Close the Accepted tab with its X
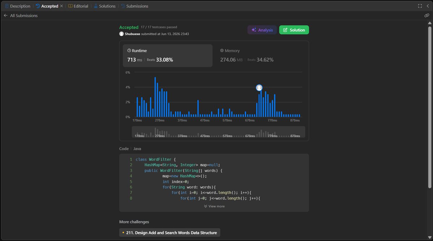Viewport: 433px width, 241px height. coord(61,6)
